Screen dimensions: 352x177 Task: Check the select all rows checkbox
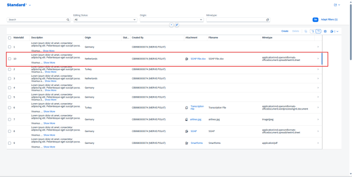[10, 38]
